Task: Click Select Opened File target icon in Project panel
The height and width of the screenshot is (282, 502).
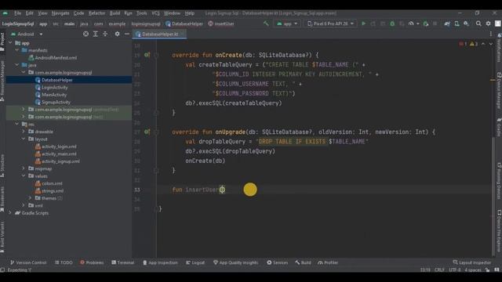Action: tap(85, 34)
